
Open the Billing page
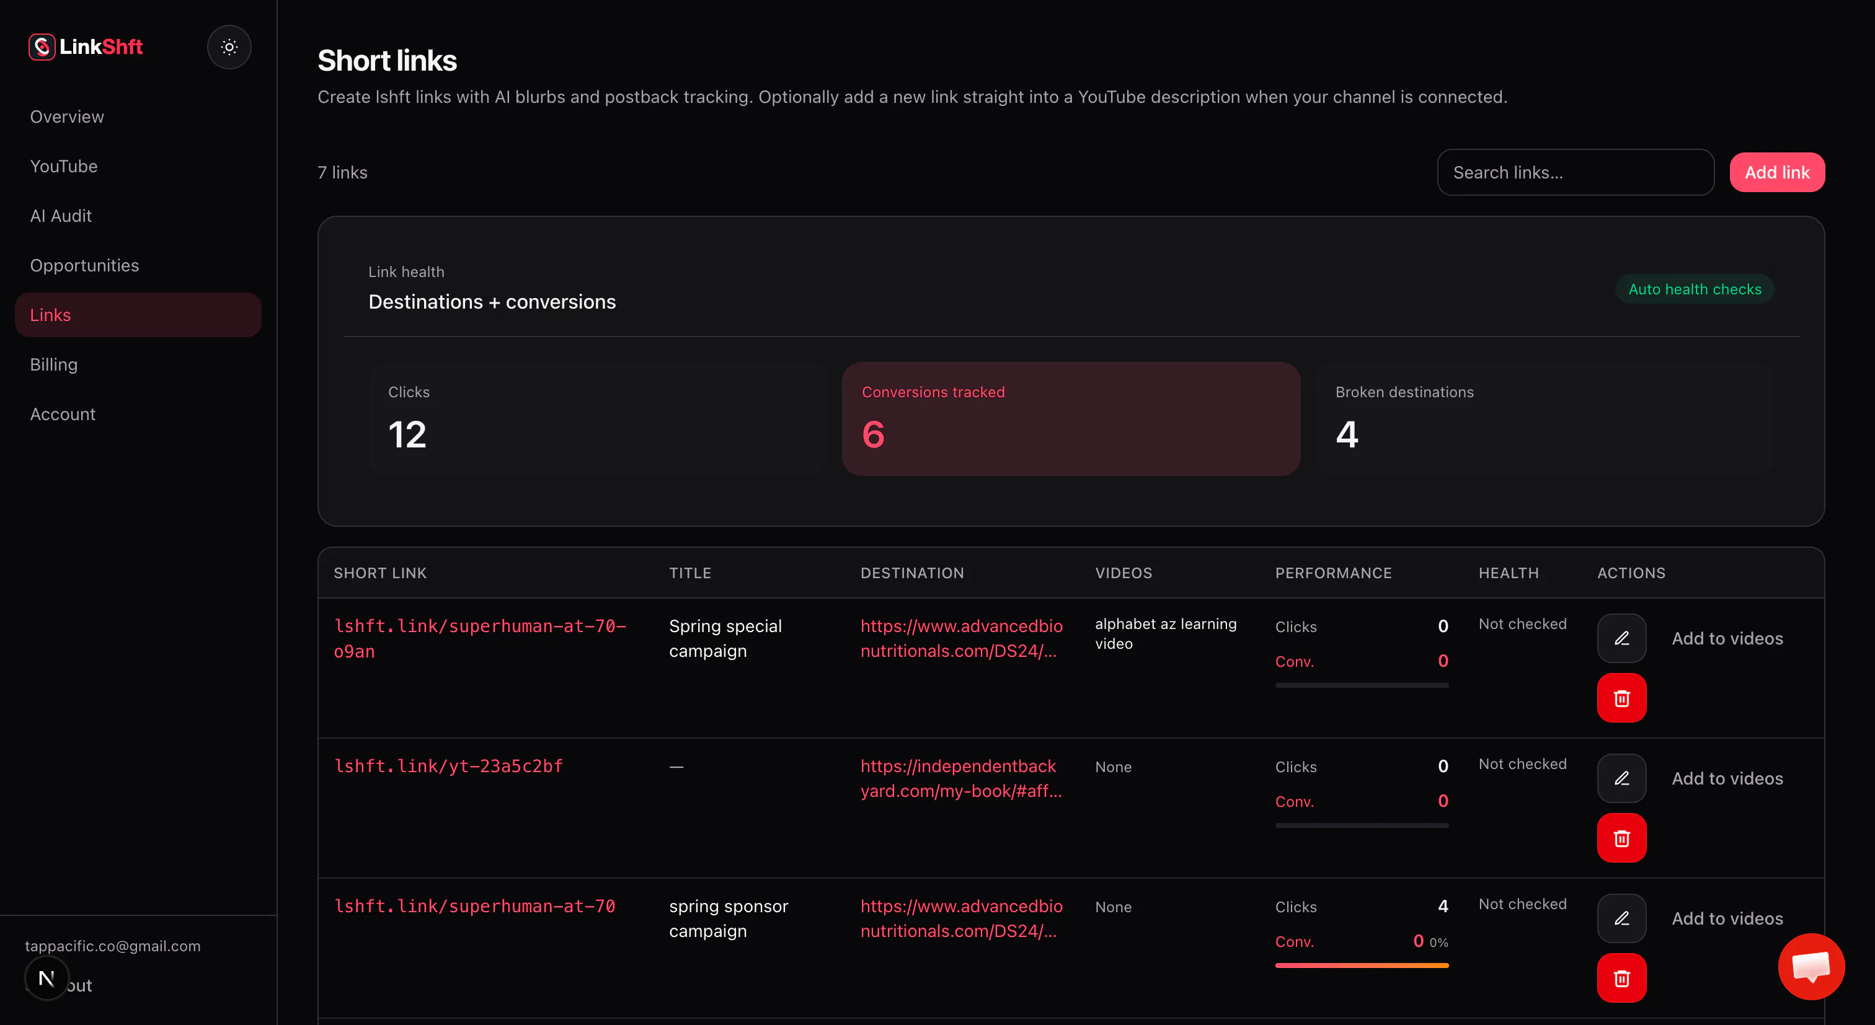click(54, 364)
